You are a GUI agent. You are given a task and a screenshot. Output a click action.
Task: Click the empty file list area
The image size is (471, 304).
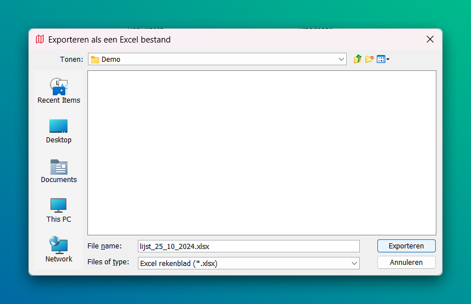point(262,152)
